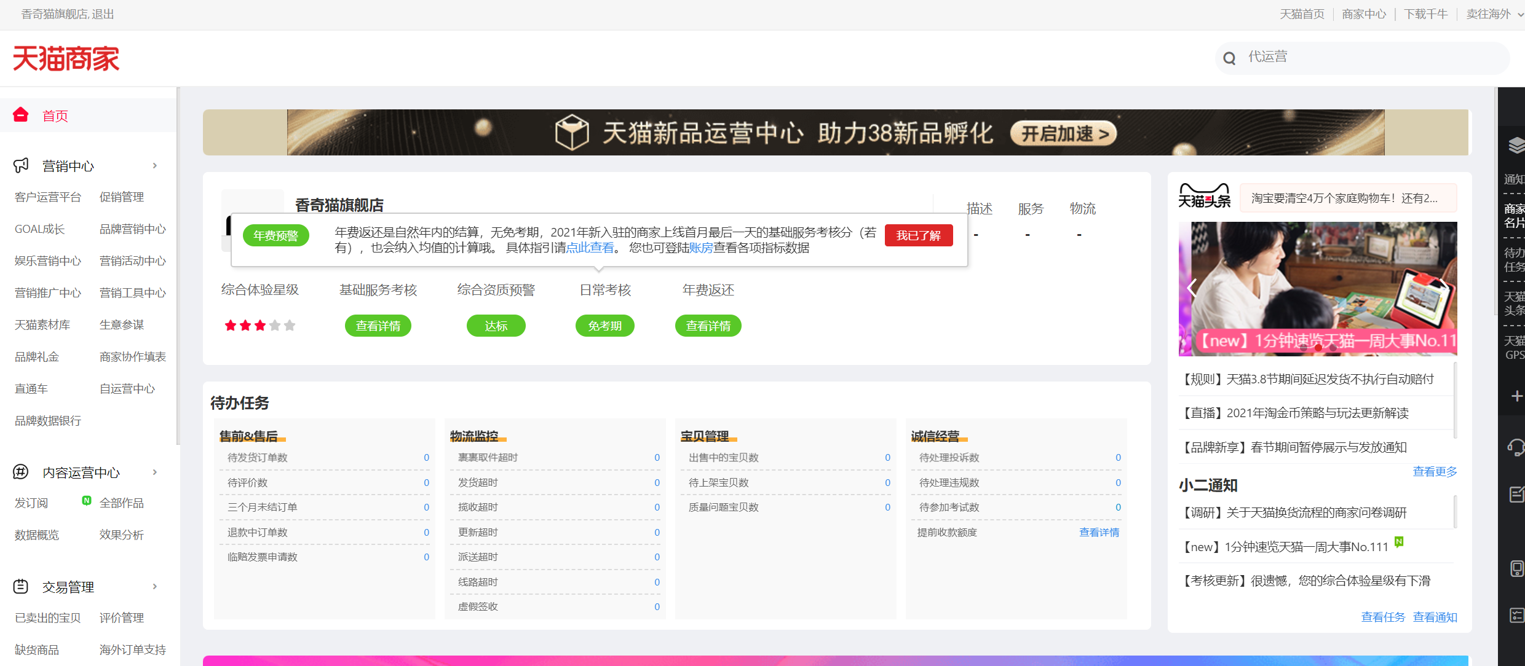
Task: Click the left sidebar scrollbar
Action: (x=178, y=265)
